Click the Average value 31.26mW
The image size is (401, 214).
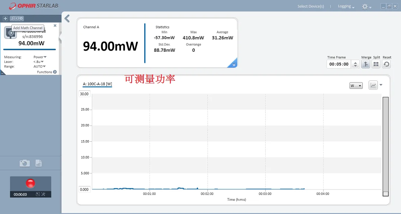tap(223, 38)
